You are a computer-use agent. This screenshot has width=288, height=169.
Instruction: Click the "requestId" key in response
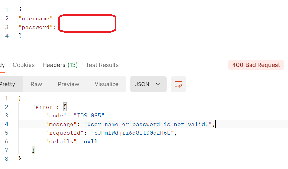pos(65,133)
